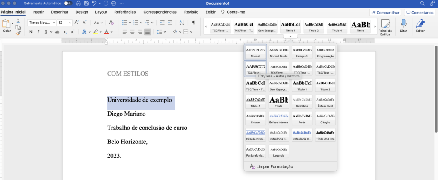Open the Times New Roman font dropdown
Viewport: 438px width, 180px height.
pos(42,23)
